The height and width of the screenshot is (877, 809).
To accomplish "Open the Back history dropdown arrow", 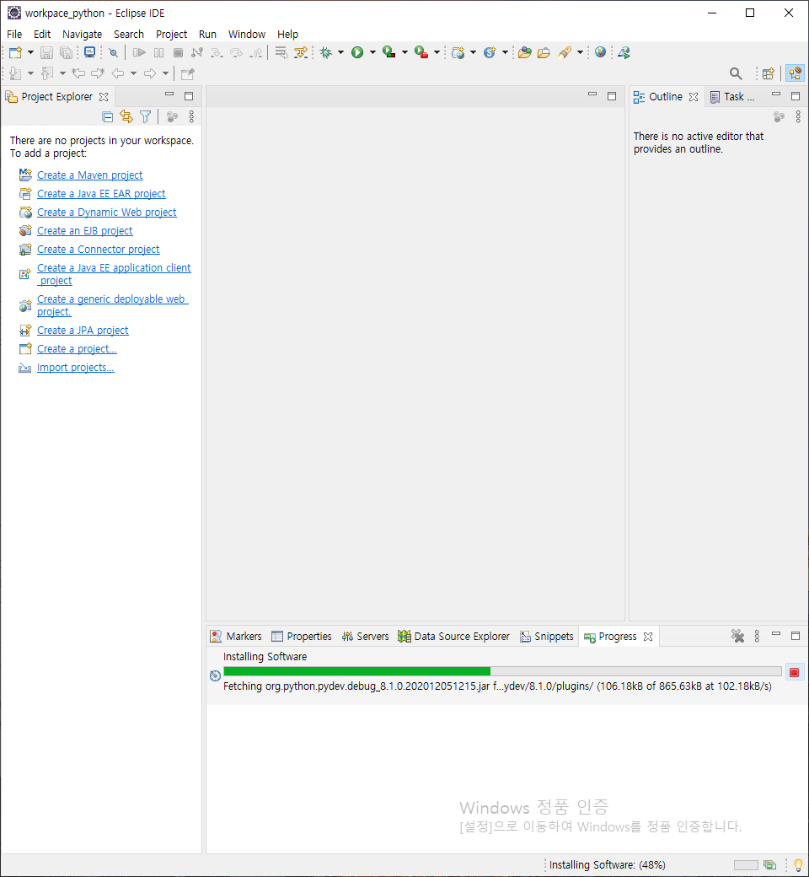I will (x=133, y=73).
